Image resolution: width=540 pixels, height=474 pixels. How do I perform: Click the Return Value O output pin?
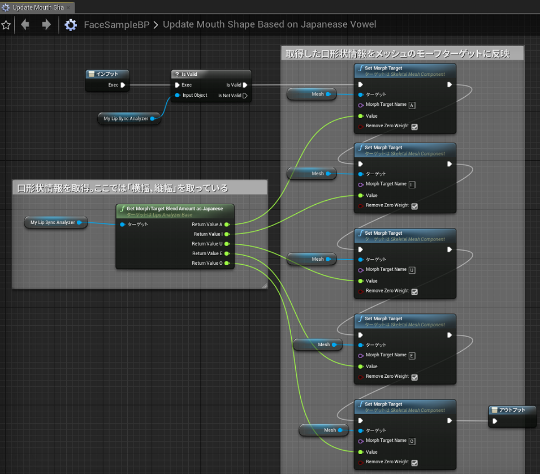[x=227, y=263]
